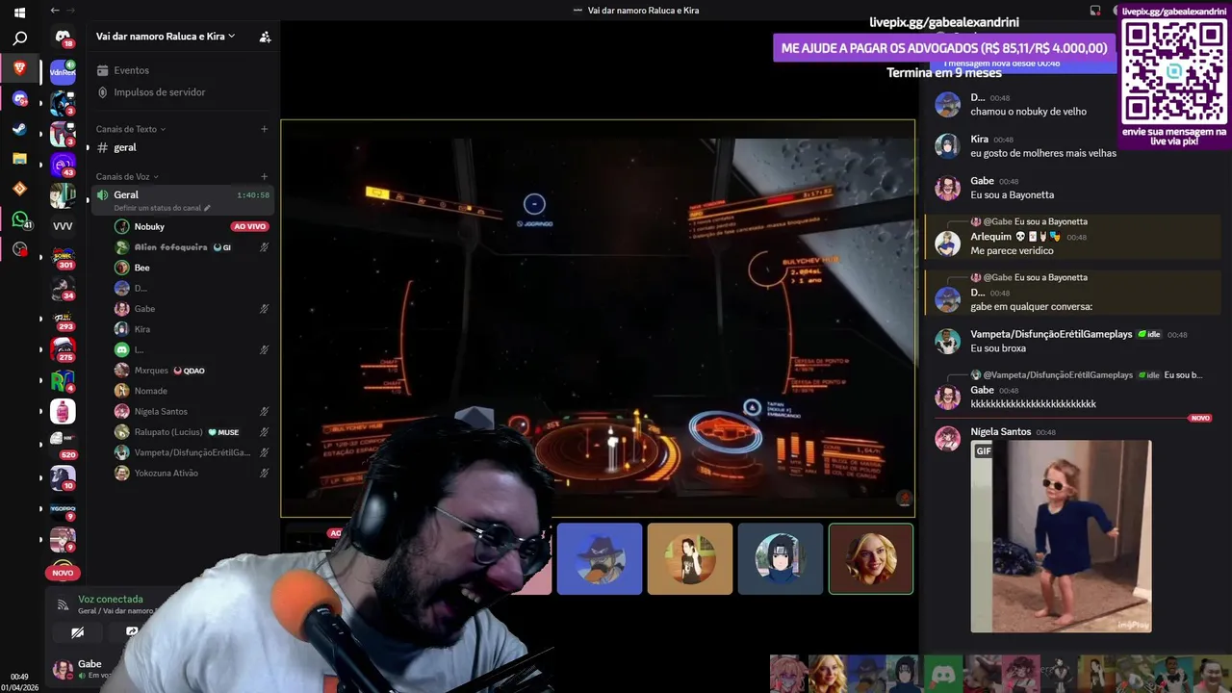Viewport: 1232px width, 693px height.
Task: Toggle muted icon beside Vampeta/Disfunção user
Action: coord(264,452)
